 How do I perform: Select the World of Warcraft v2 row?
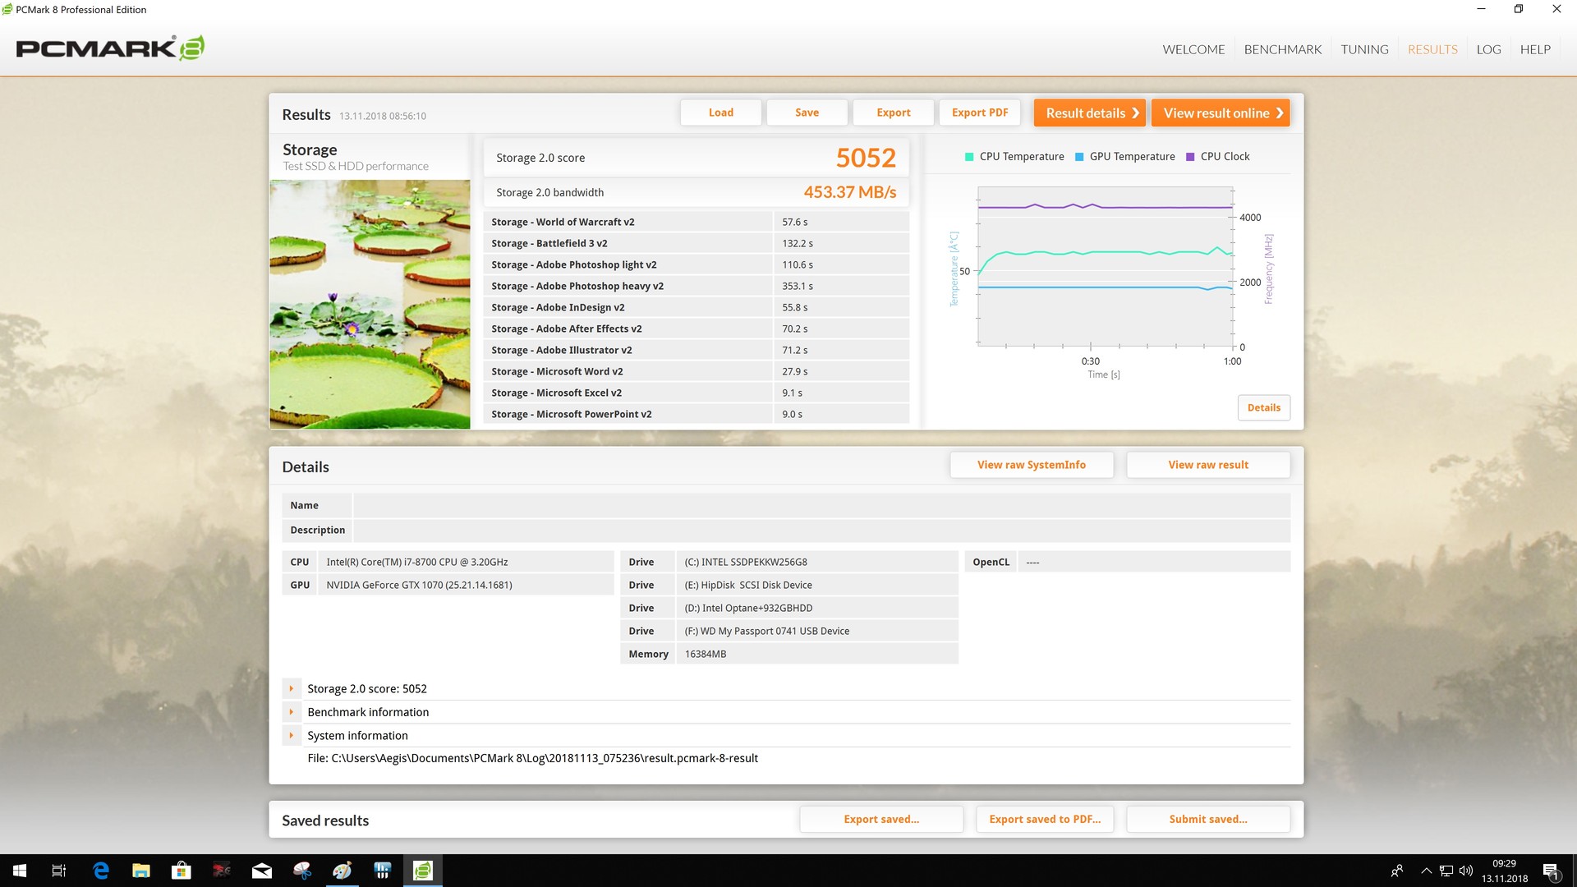point(697,222)
